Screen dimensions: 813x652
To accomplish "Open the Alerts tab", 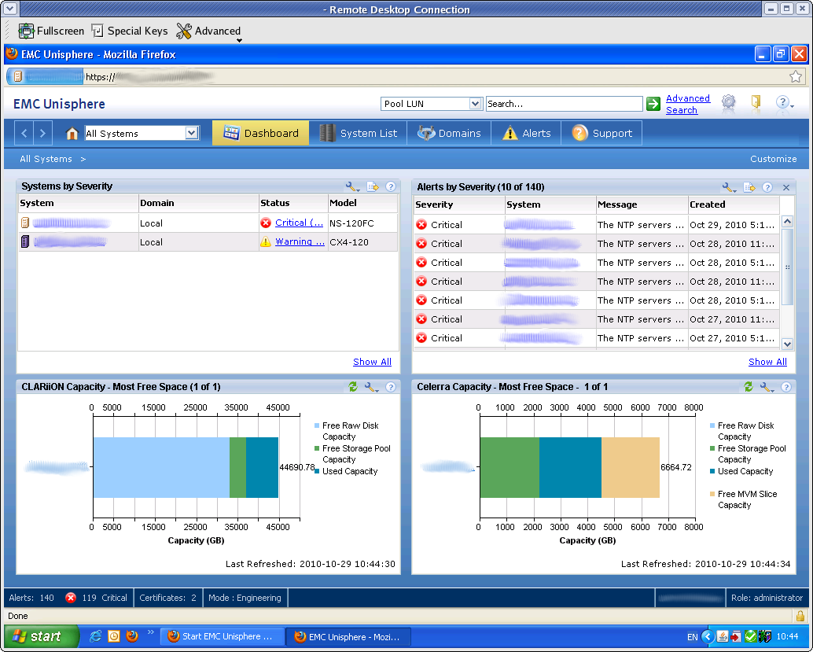I will pos(526,134).
